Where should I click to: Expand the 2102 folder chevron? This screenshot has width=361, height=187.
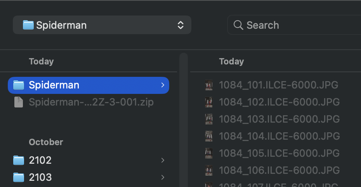[163, 160]
